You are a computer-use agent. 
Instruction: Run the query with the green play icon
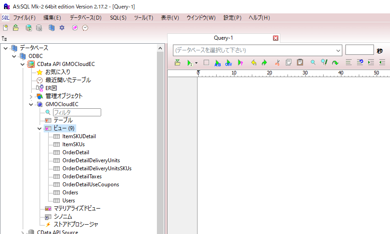point(189,63)
